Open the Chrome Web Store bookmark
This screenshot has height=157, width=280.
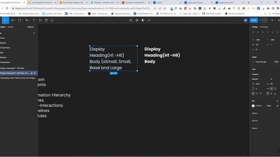tap(8, 14)
